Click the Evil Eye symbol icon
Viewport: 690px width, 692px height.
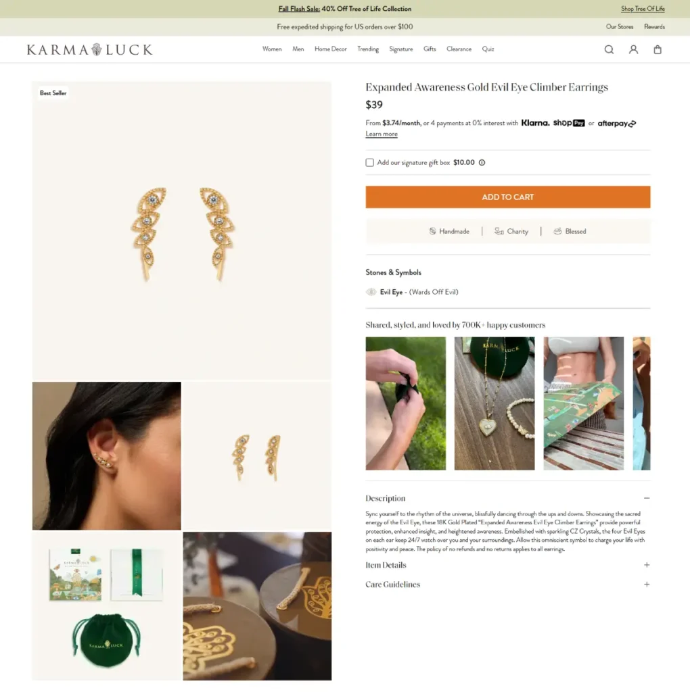pos(371,292)
